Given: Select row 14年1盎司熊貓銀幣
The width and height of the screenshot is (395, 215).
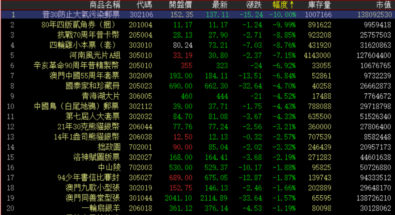Looking at the screenshot, I should (x=198, y=137).
